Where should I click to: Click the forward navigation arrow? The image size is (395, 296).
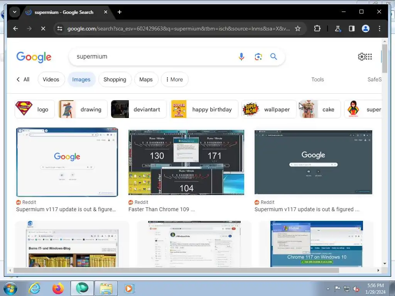click(x=29, y=29)
